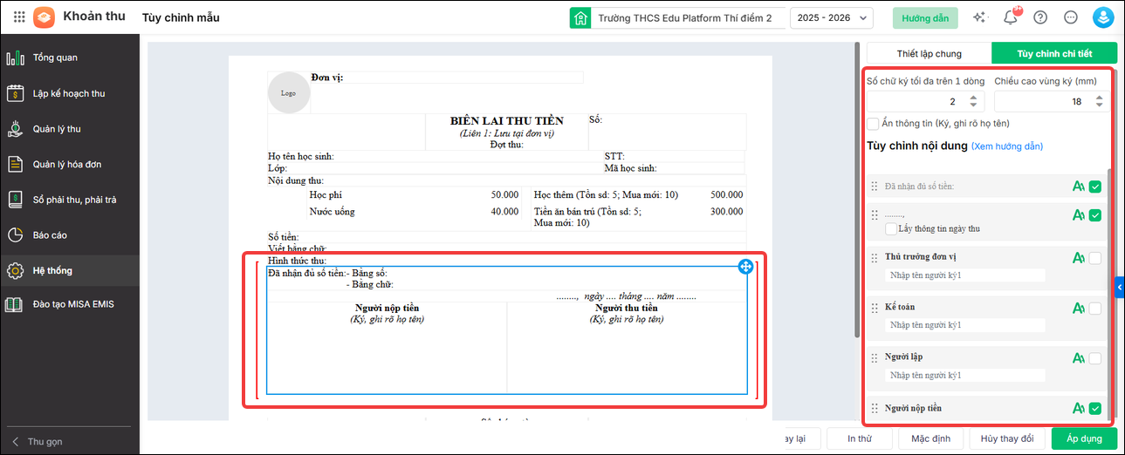The image size is (1125, 455).
Task: Click the Logo placeholder circle on receipt
Action: 289,92
